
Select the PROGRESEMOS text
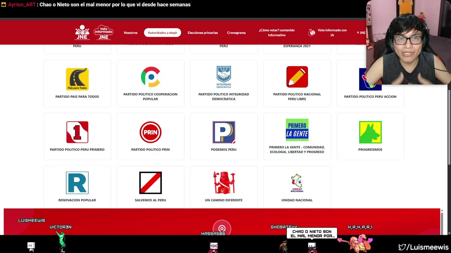[370, 150]
